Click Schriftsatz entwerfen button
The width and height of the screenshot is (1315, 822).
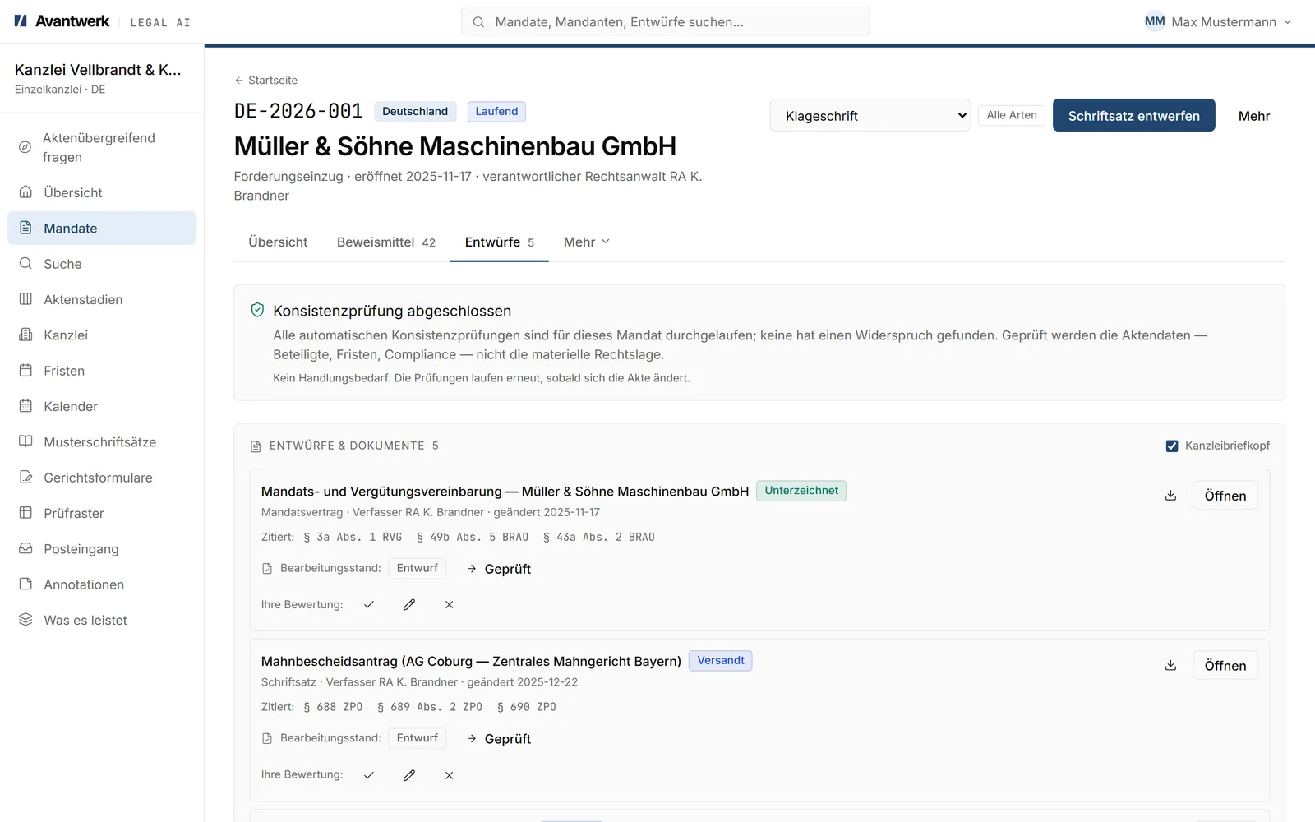tap(1133, 116)
